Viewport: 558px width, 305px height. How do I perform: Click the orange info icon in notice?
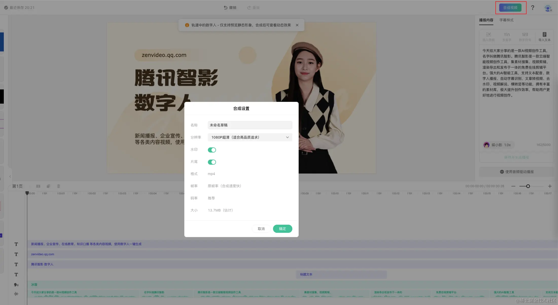tap(187, 25)
